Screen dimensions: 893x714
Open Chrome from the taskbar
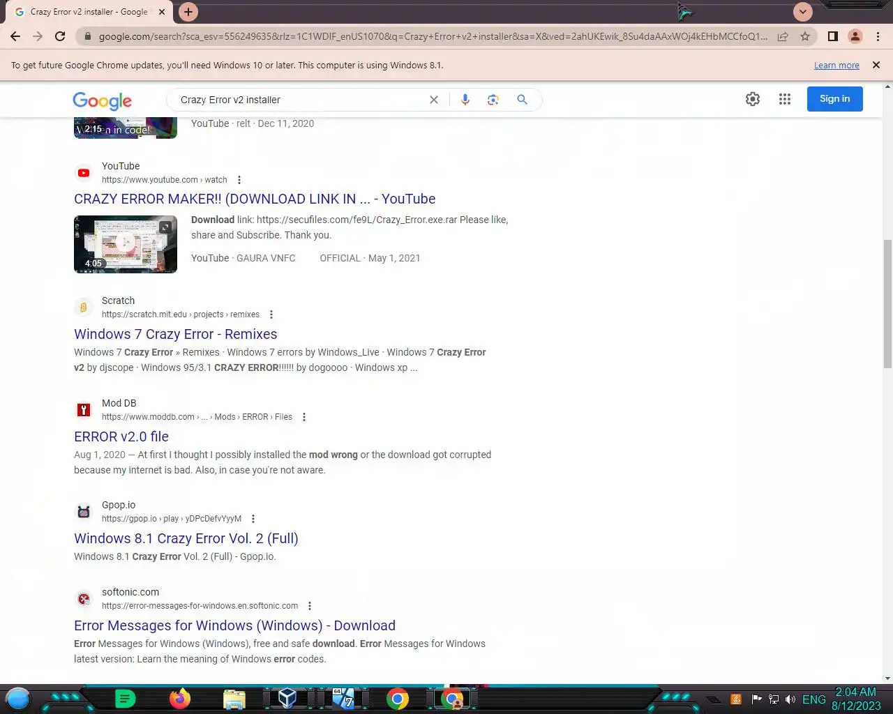(398, 698)
